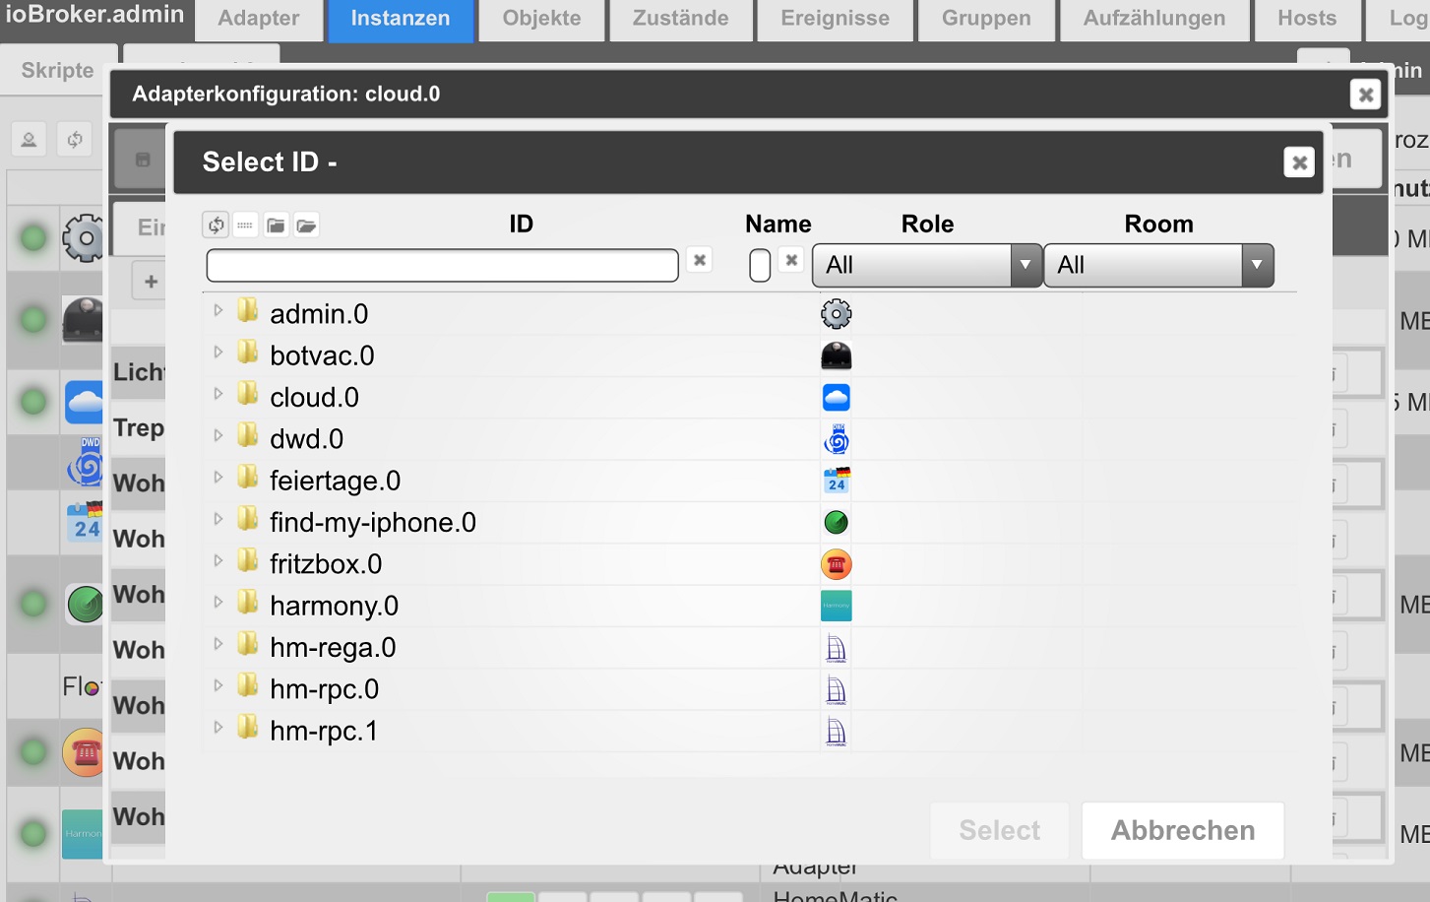Expand all tree nodes
Viewport: 1430px width, 902px height.
(x=306, y=225)
